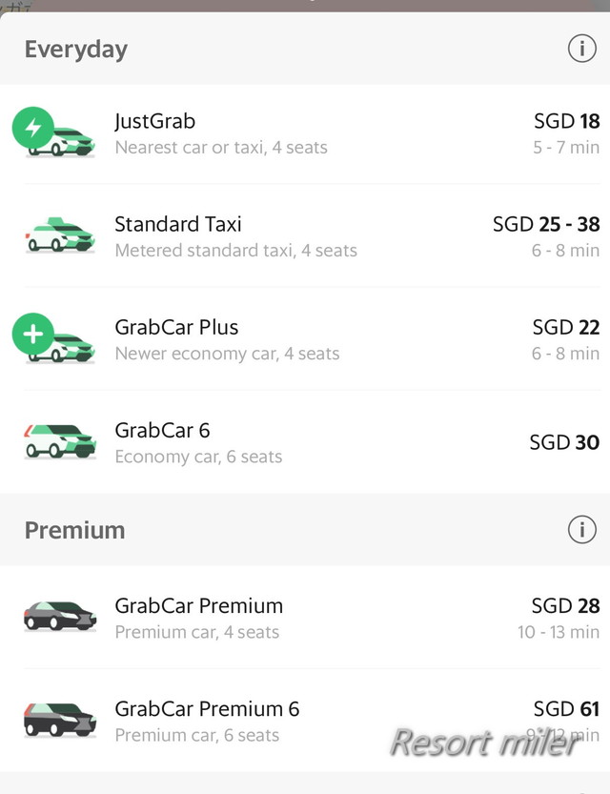The width and height of the screenshot is (610, 794).
Task: Select the JustGrab ride name
Action: [x=154, y=121]
